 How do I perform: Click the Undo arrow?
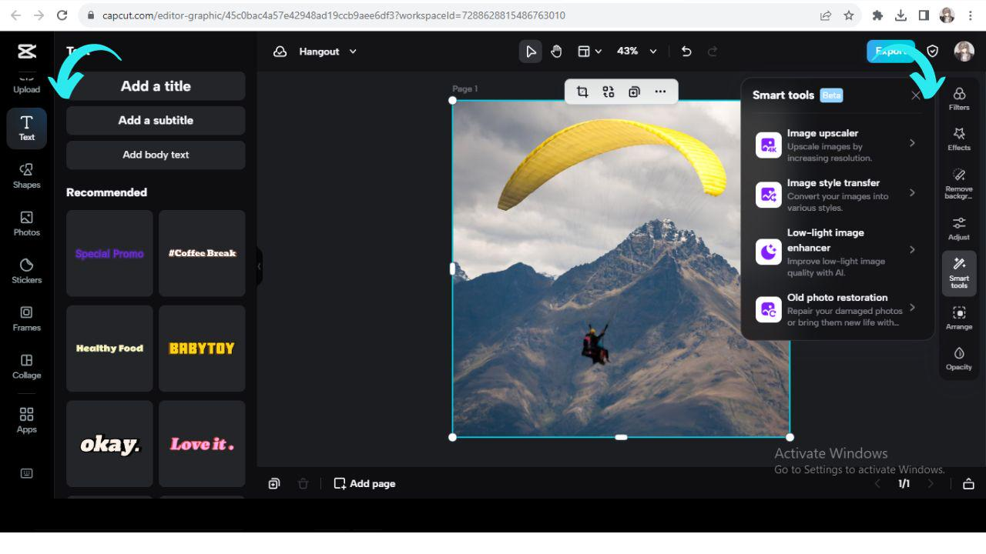(686, 52)
